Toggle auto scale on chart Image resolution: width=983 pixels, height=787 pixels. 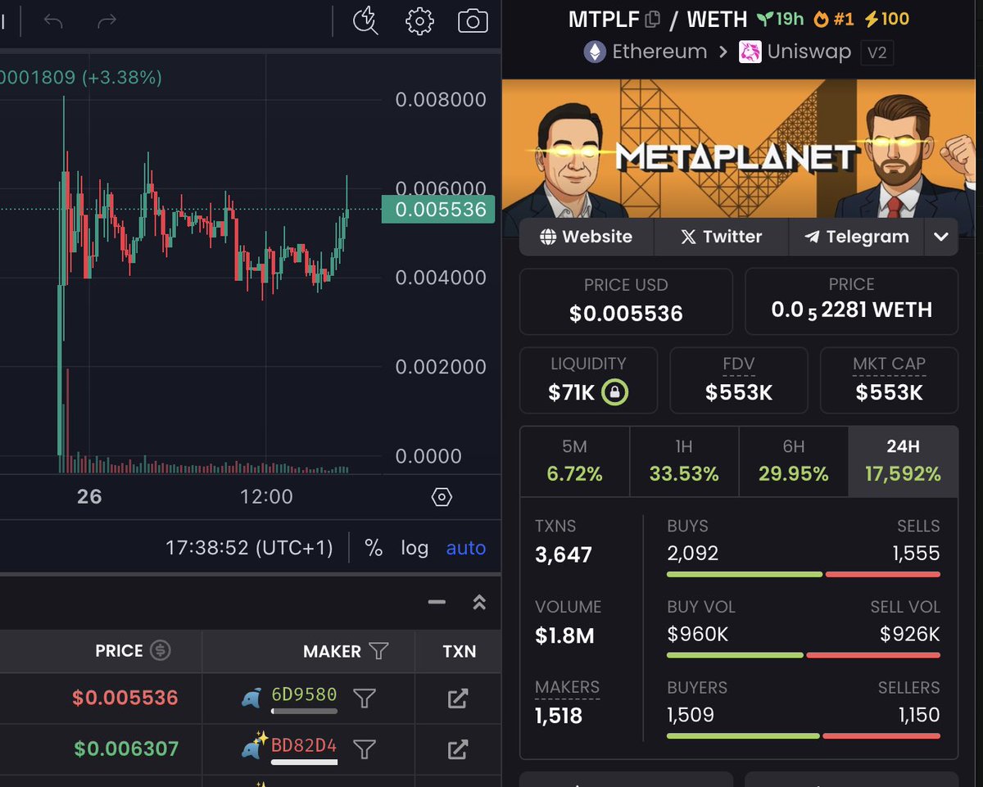(x=466, y=548)
